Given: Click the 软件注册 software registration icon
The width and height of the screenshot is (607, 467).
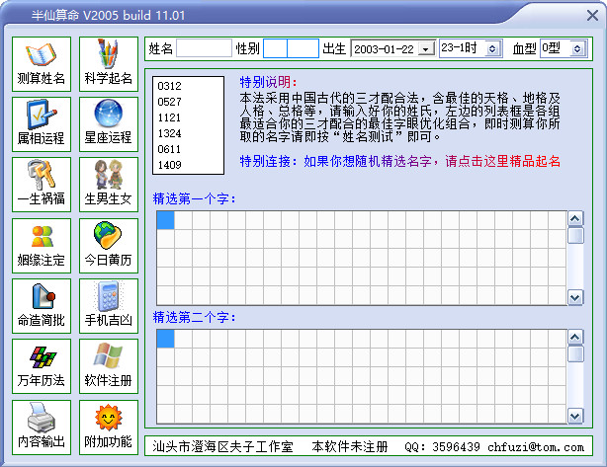Looking at the screenshot, I should [x=109, y=367].
